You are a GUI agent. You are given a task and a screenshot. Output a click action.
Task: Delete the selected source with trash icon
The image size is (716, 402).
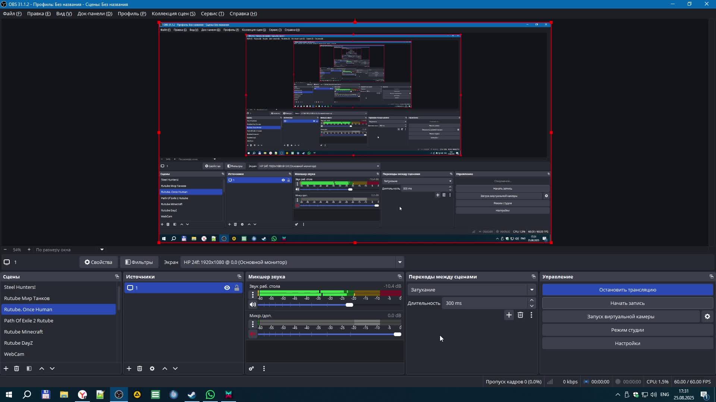coord(139,368)
